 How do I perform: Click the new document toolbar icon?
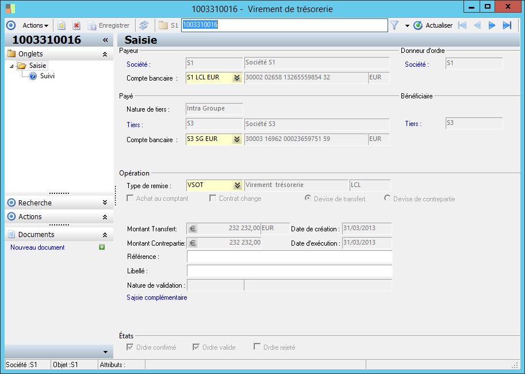coord(62,25)
